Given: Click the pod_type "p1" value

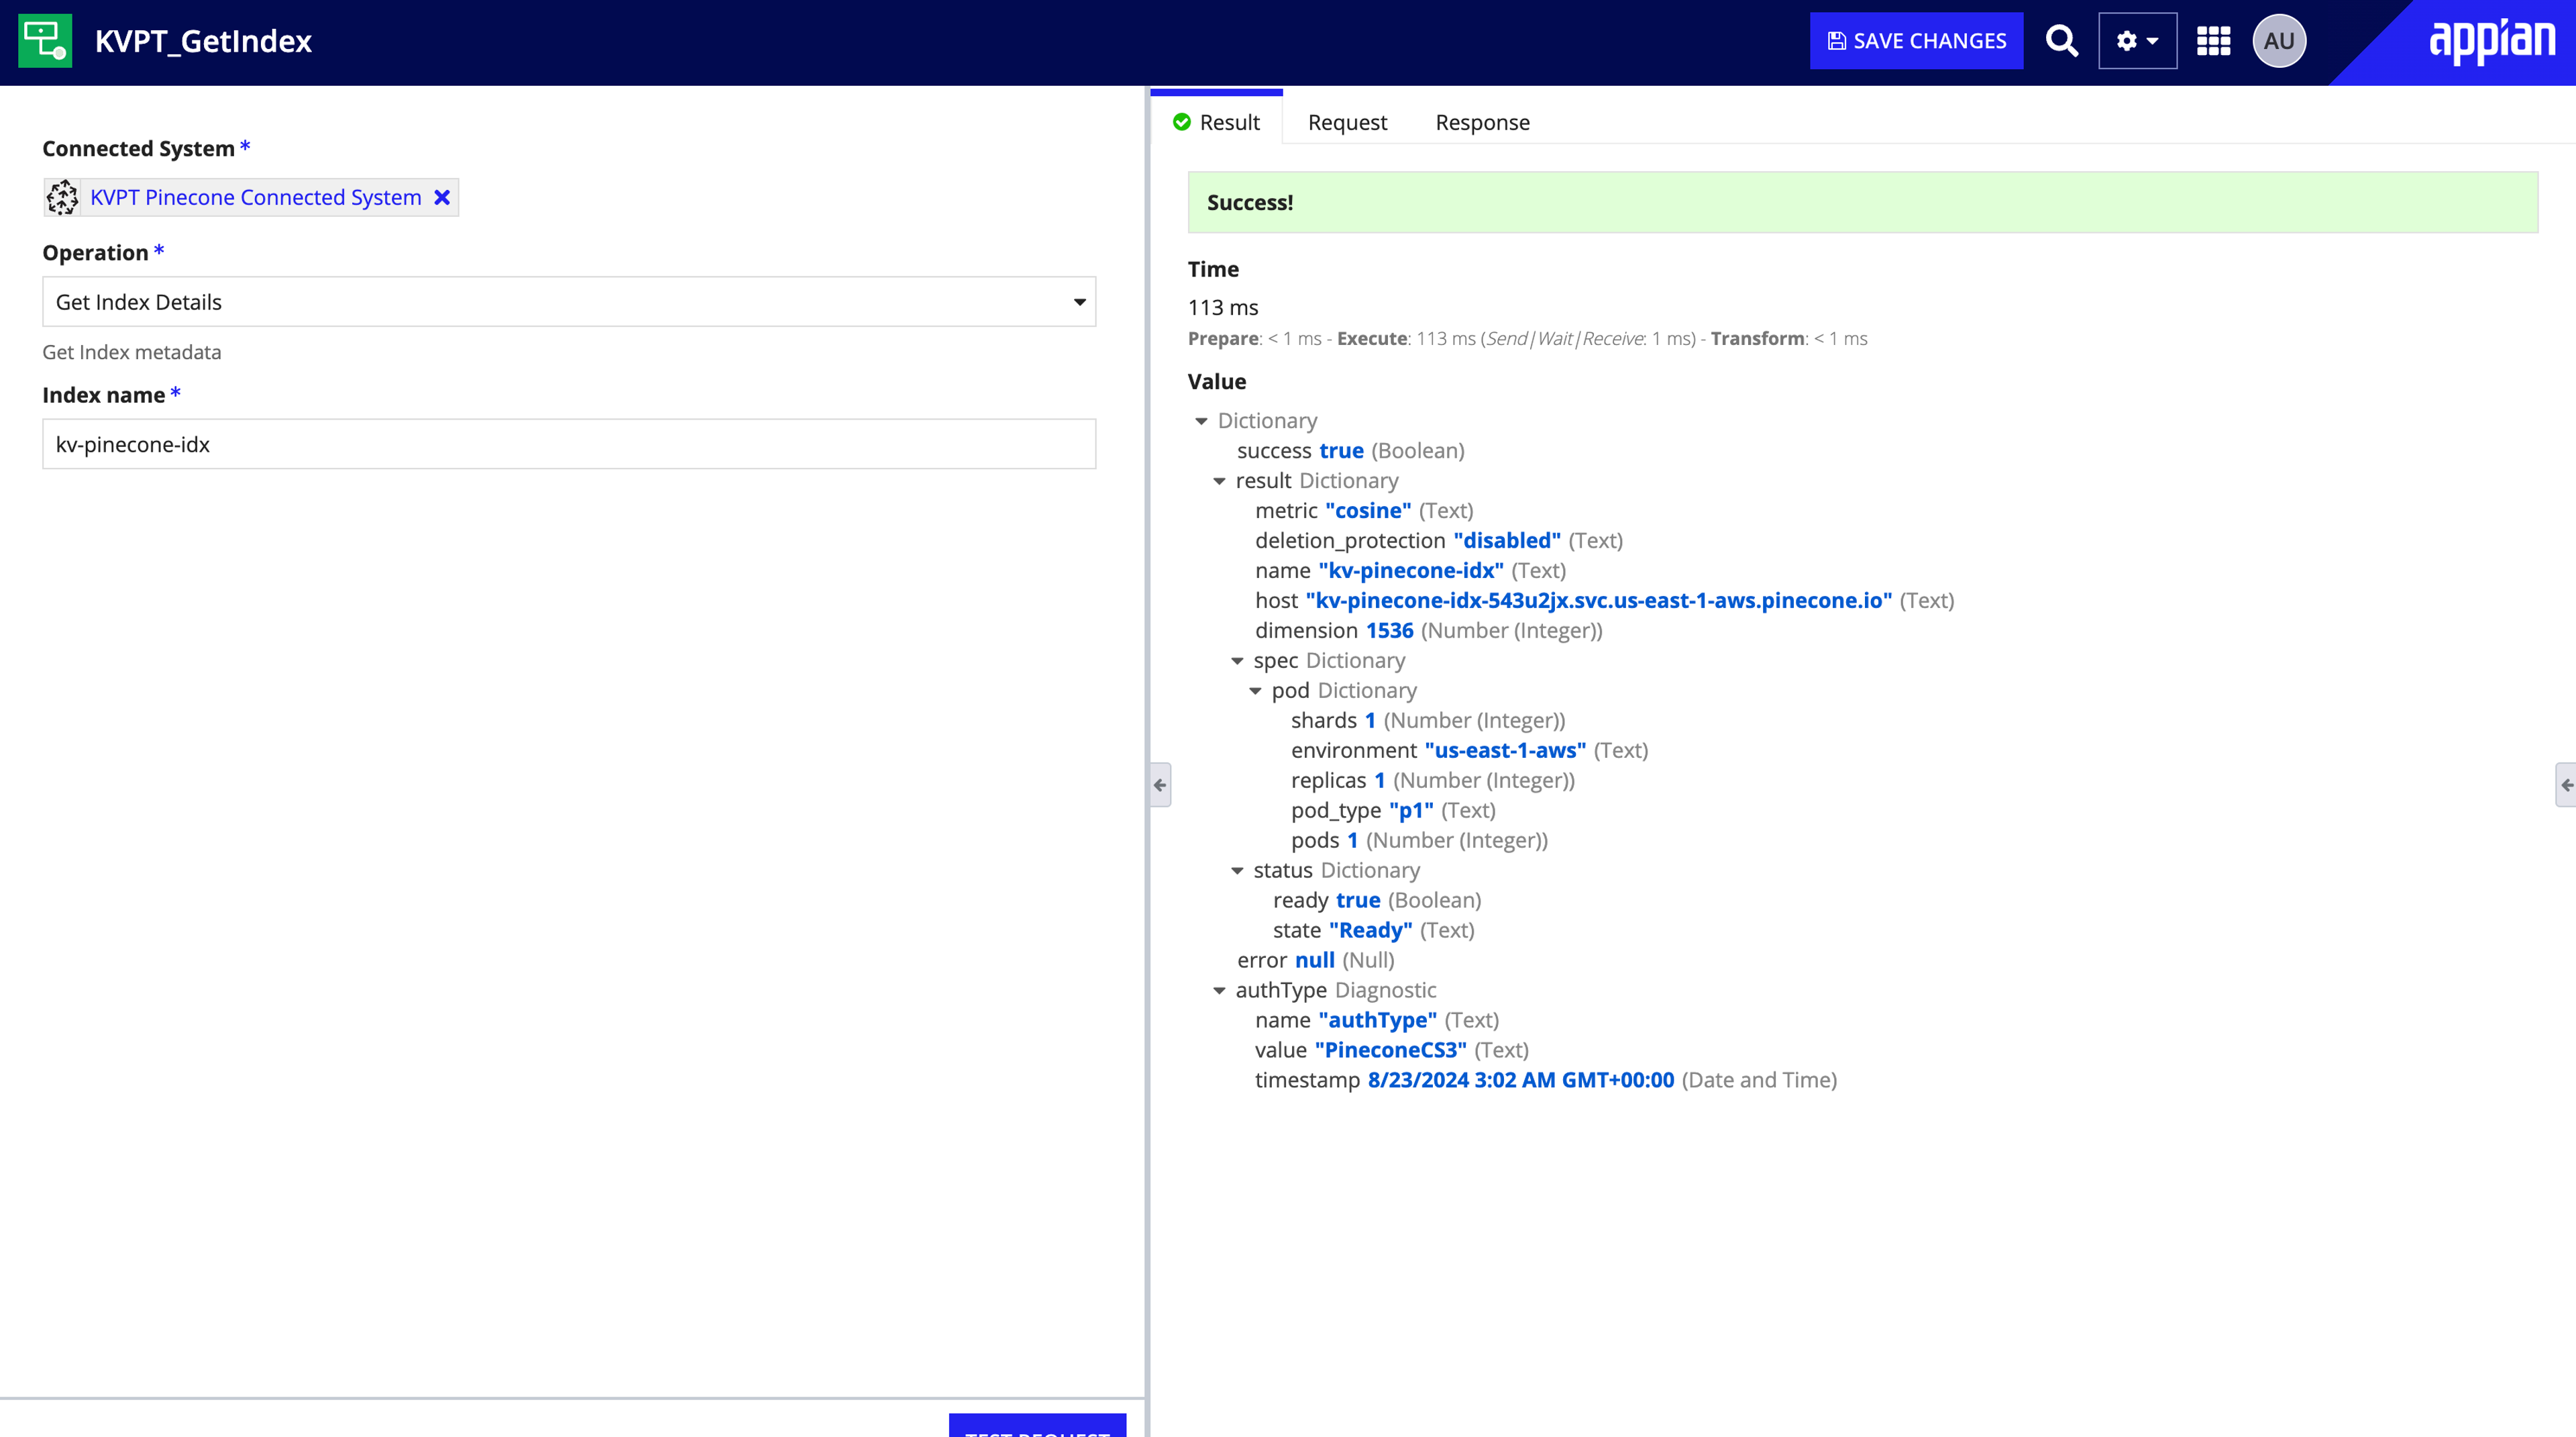Looking at the screenshot, I should pyautogui.click(x=1411, y=811).
